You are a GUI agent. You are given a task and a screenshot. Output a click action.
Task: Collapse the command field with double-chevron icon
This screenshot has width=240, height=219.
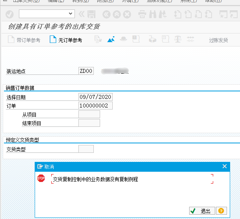pyautogui.click(x=82, y=14)
